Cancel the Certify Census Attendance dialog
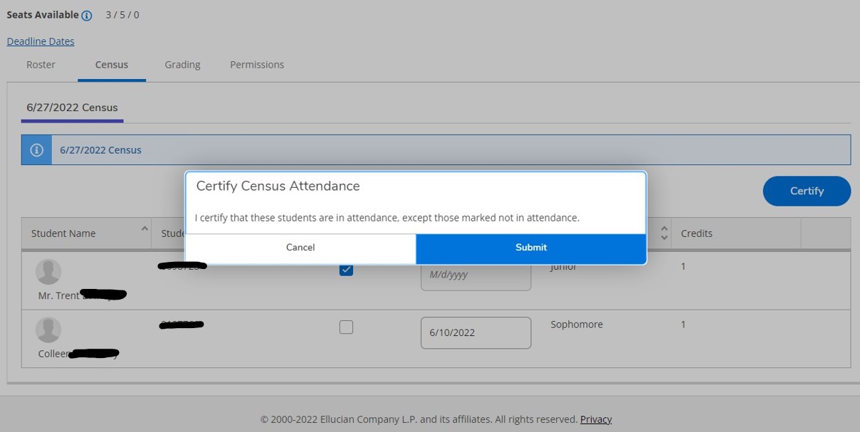The image size is (860, 432). pos(300,248)
